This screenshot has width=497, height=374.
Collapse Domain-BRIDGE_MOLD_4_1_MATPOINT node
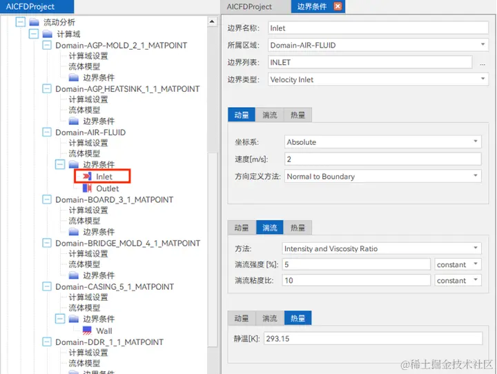(x=47, y=243)
